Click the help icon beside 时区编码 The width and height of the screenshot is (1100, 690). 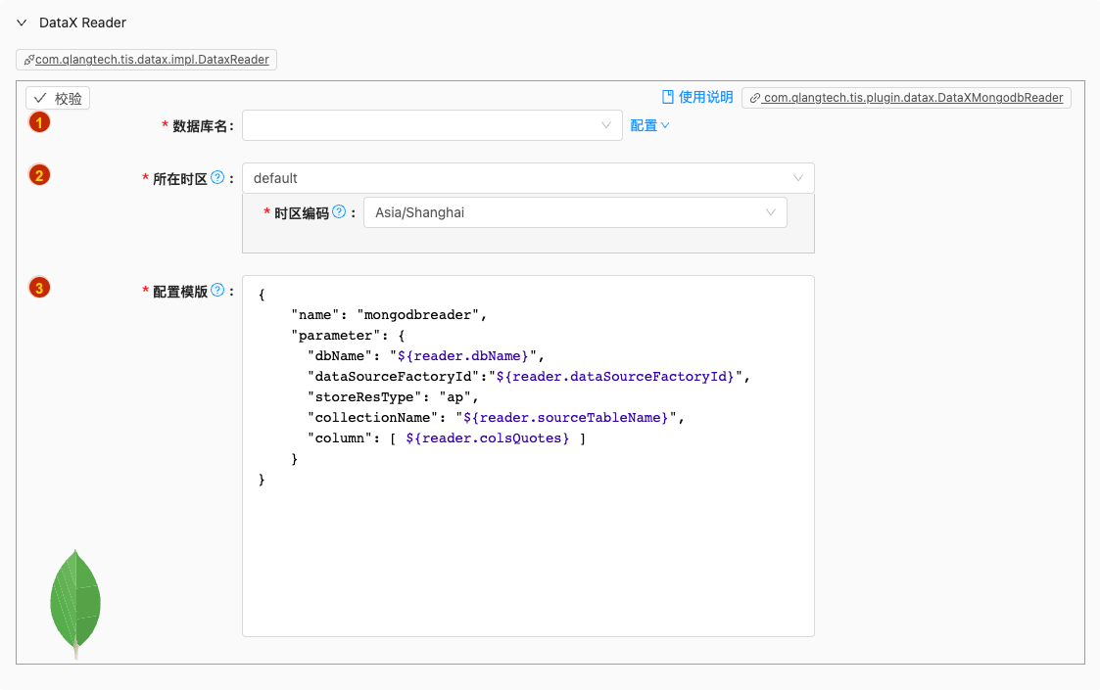(x=339, y=212)
